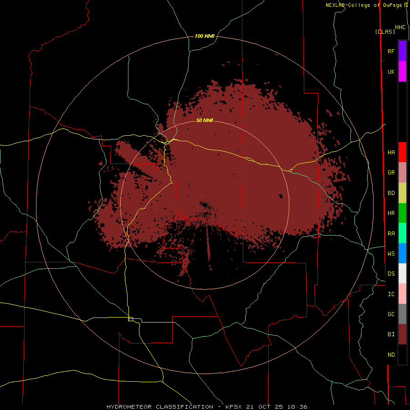Click the HYDROMETEOR CLASSIFICATION title text

point(160,407)
